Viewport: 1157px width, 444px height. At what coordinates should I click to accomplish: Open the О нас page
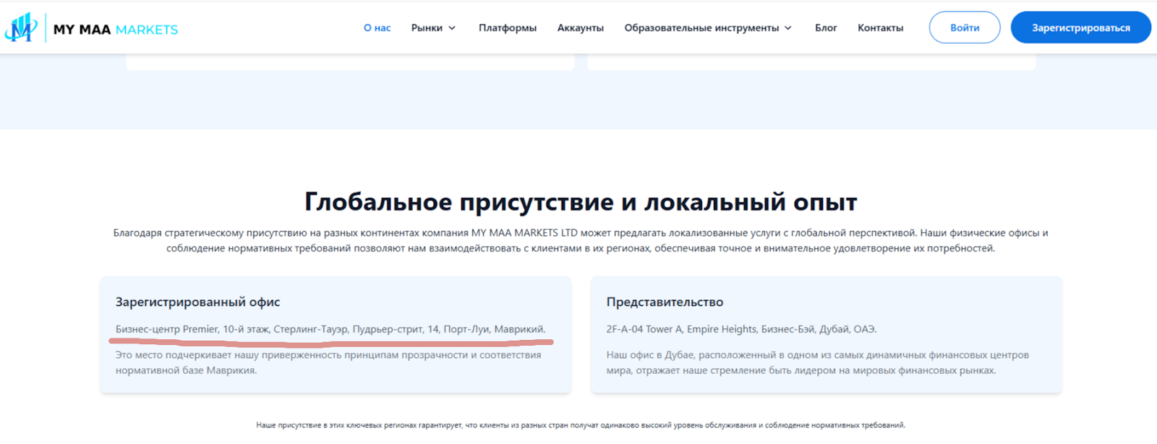(377, 27)
